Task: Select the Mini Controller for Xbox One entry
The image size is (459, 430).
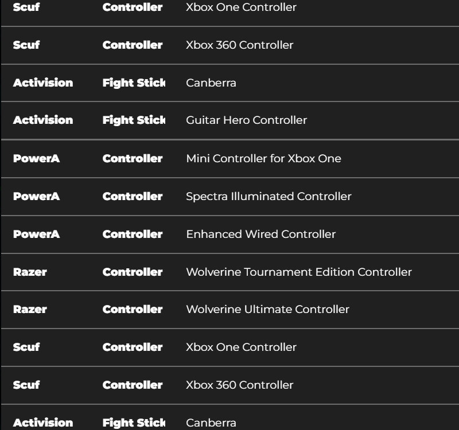Action: click(x=263, y=158)
